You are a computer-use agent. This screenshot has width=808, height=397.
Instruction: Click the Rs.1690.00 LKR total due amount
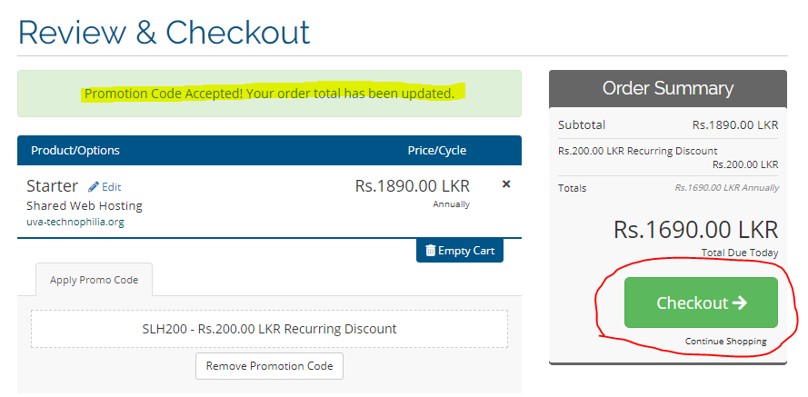tap(695, 229)
